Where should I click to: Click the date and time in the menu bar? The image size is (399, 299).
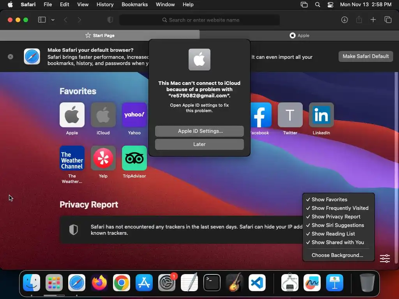[365, 4]
